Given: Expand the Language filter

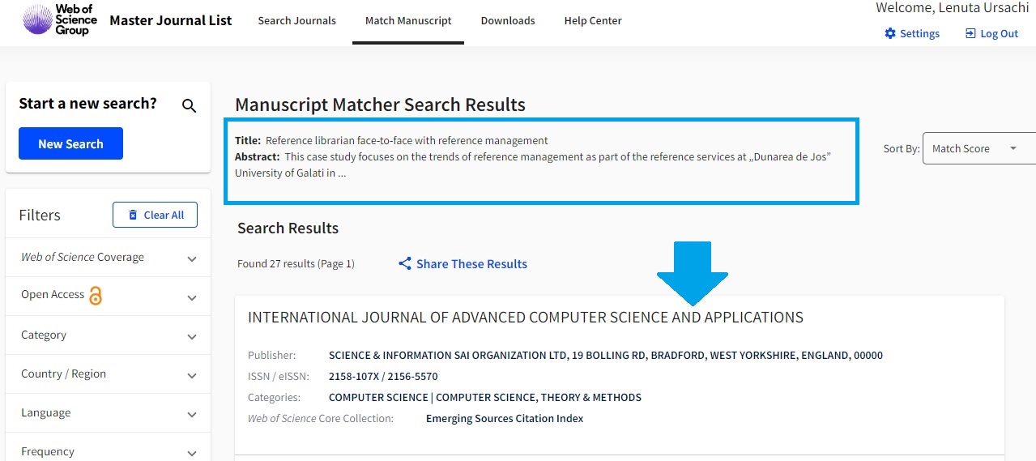Looking at the screenshot, I should 109,413.
